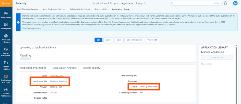The image size is (241, 104).
Task: Open the Resource Files tab
Action: 101,9
